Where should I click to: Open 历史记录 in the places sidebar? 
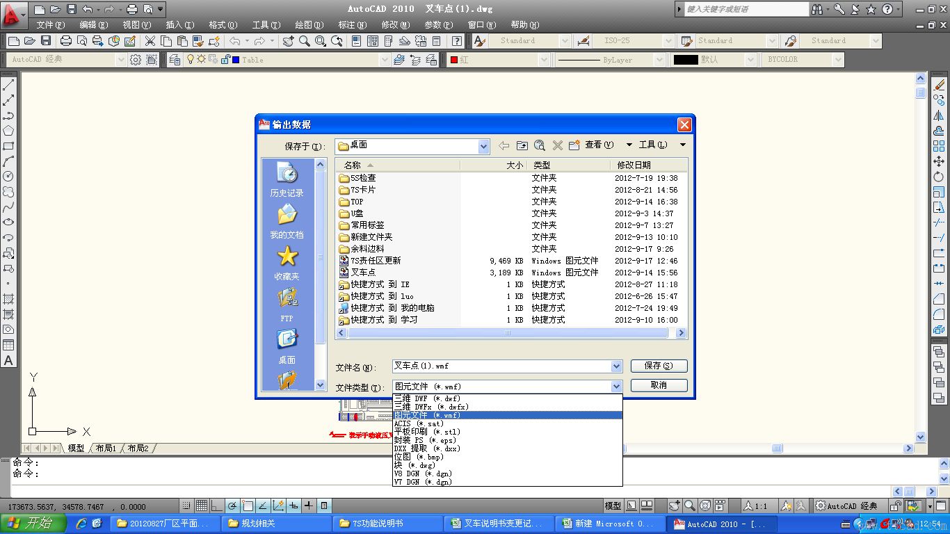(x=287, y=179)
